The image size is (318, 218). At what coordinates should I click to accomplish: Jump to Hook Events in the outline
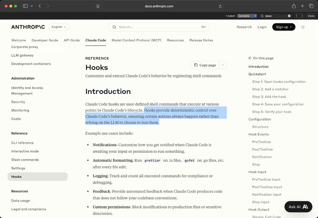tap(259, 134)
